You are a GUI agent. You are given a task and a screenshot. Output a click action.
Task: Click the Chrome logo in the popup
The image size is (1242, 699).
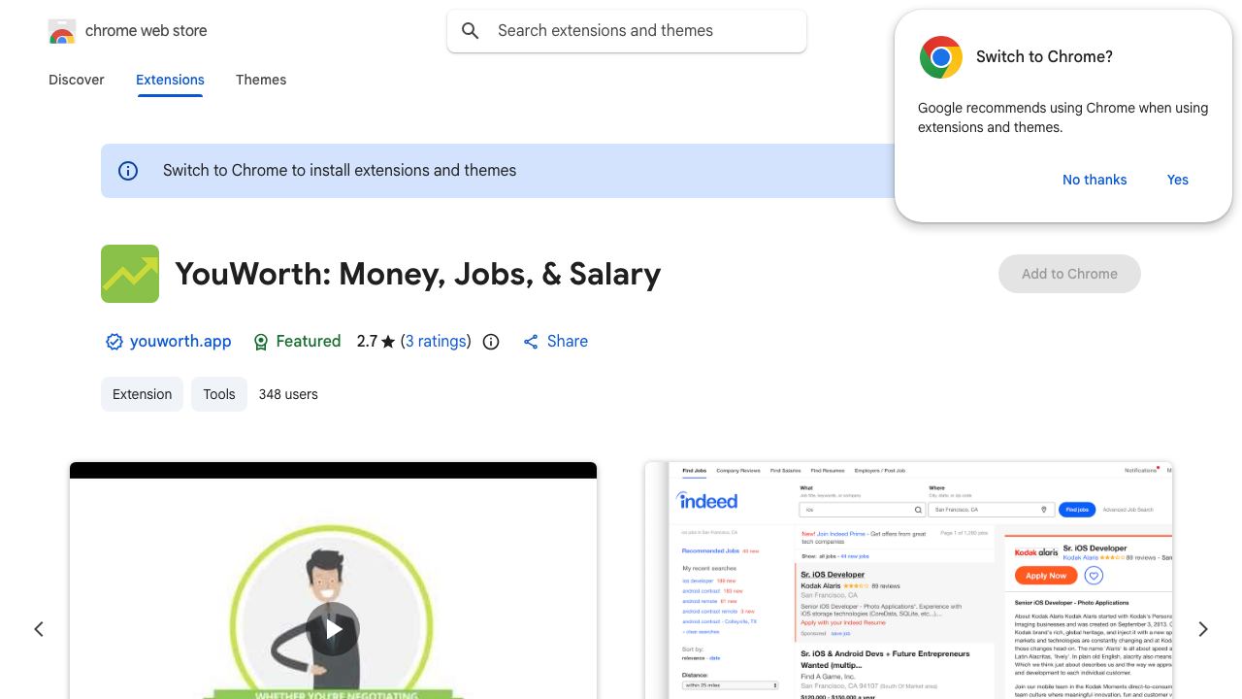tap(940, 57)
